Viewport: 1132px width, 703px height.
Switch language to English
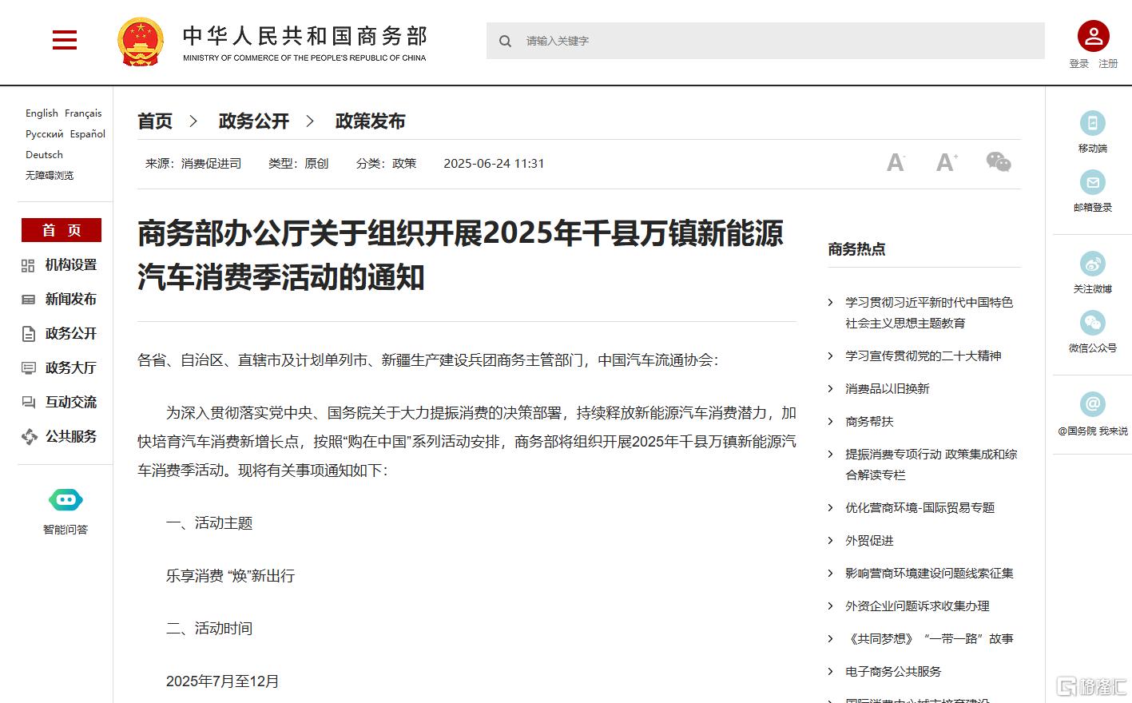[x=42, y=113]
